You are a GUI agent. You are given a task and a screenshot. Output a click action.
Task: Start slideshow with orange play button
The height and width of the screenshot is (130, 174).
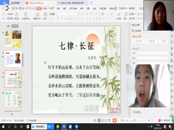click(x=114, y=120)
